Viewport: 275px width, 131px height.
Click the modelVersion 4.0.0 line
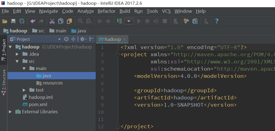click(x=190, y=76)
